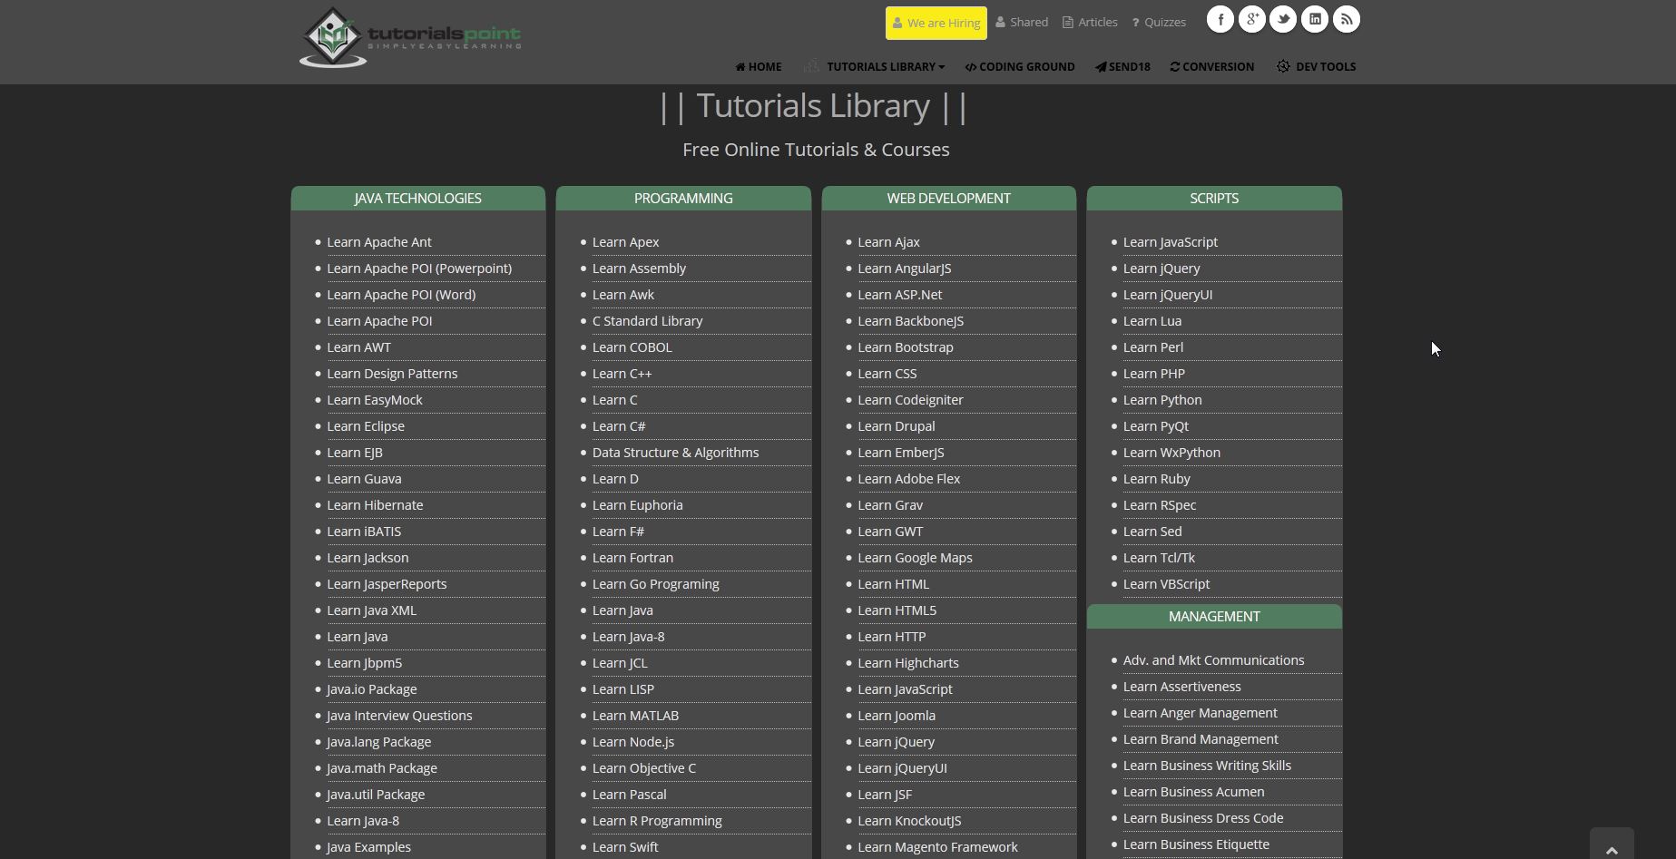Click the We are Hiring button
Image resolution: width=1676 pixels, height=859 pixels.
pos(936,23)
